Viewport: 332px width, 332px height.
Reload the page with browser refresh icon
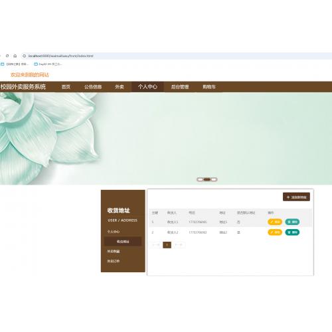[x=7, y=56]
